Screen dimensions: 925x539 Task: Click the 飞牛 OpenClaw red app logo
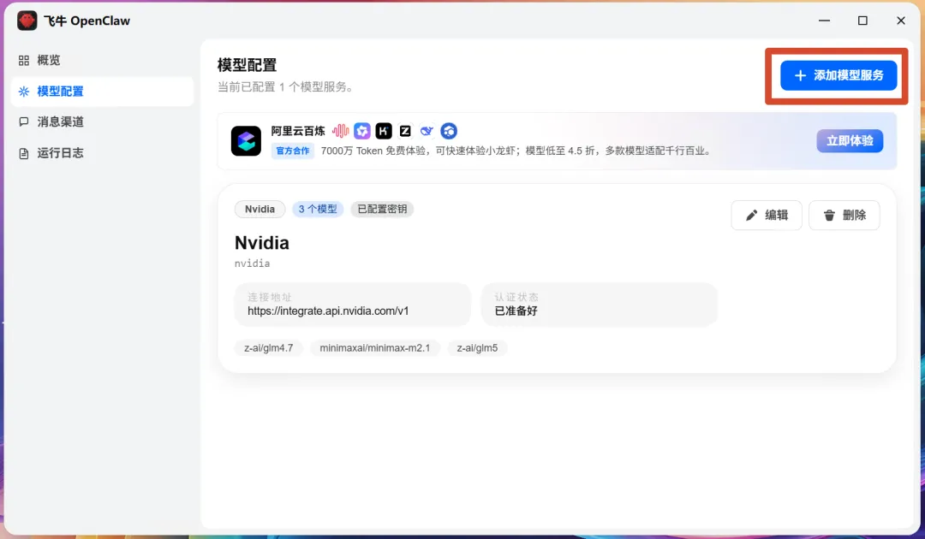pyautogui.click(x=27, y=21)
